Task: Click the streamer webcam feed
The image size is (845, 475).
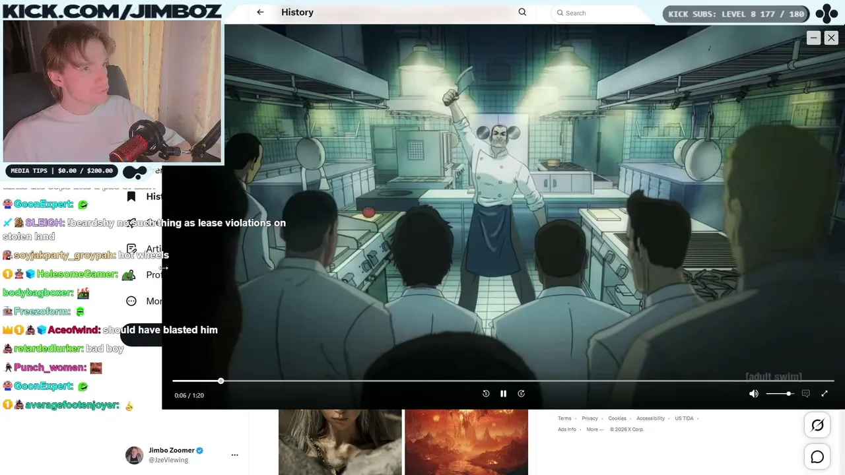Action: (112, 92)
